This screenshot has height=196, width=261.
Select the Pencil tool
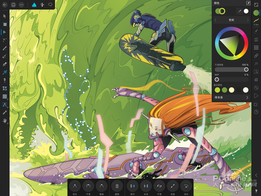(5, 48)
